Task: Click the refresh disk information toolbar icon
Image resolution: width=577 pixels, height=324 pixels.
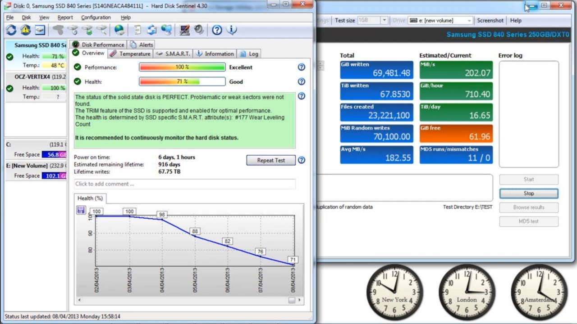Action: coord(11,30)
